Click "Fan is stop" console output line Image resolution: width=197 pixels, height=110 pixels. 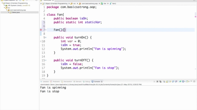click(x=50, y=91)
